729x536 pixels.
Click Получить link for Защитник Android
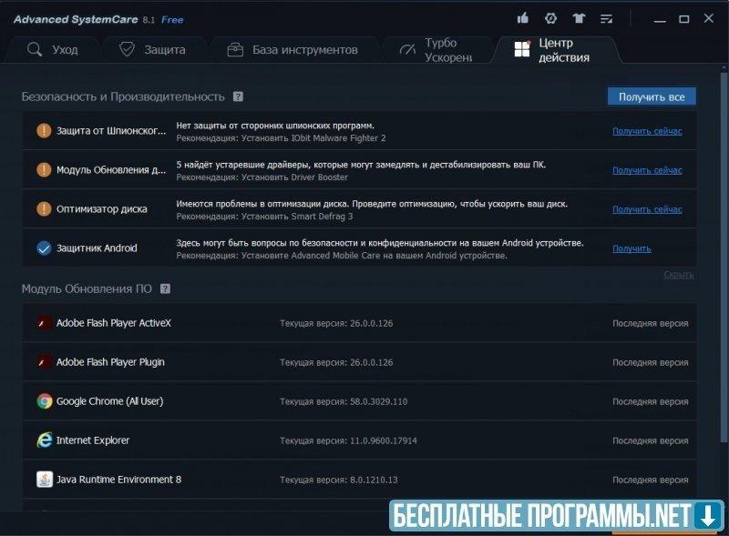[631, 248]
